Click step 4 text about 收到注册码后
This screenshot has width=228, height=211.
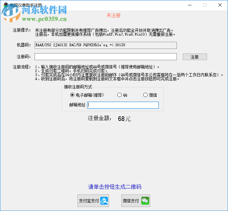107,79
